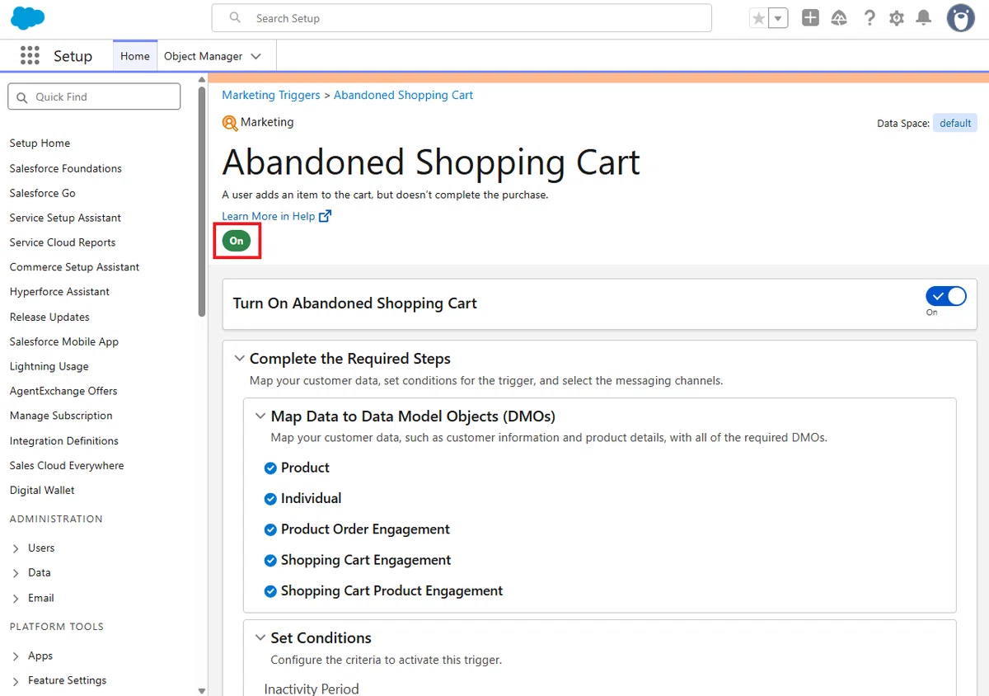Click the Shopping Cart Engagement text

(366, 560)
